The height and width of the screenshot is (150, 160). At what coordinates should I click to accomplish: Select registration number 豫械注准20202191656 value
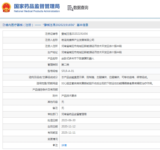pos(74,34)
